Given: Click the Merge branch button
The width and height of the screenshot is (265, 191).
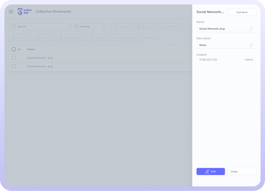Looking at the screenshot, I should (43, 38).
